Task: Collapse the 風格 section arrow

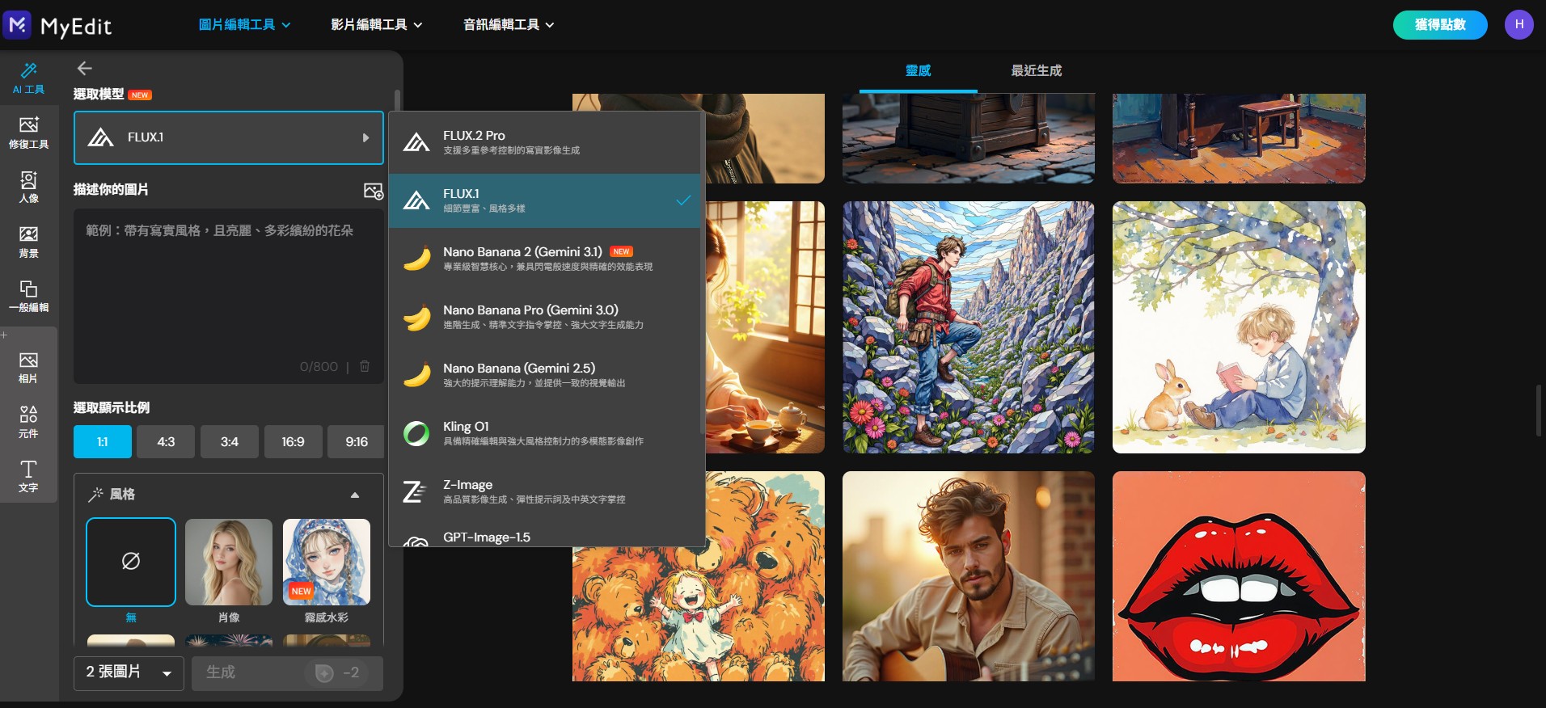Action: coord(355,495)
